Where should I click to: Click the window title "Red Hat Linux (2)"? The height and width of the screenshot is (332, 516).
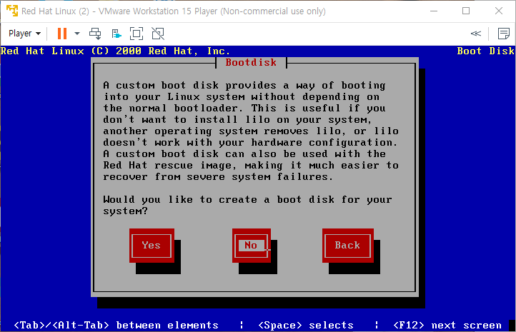(55, 11)
